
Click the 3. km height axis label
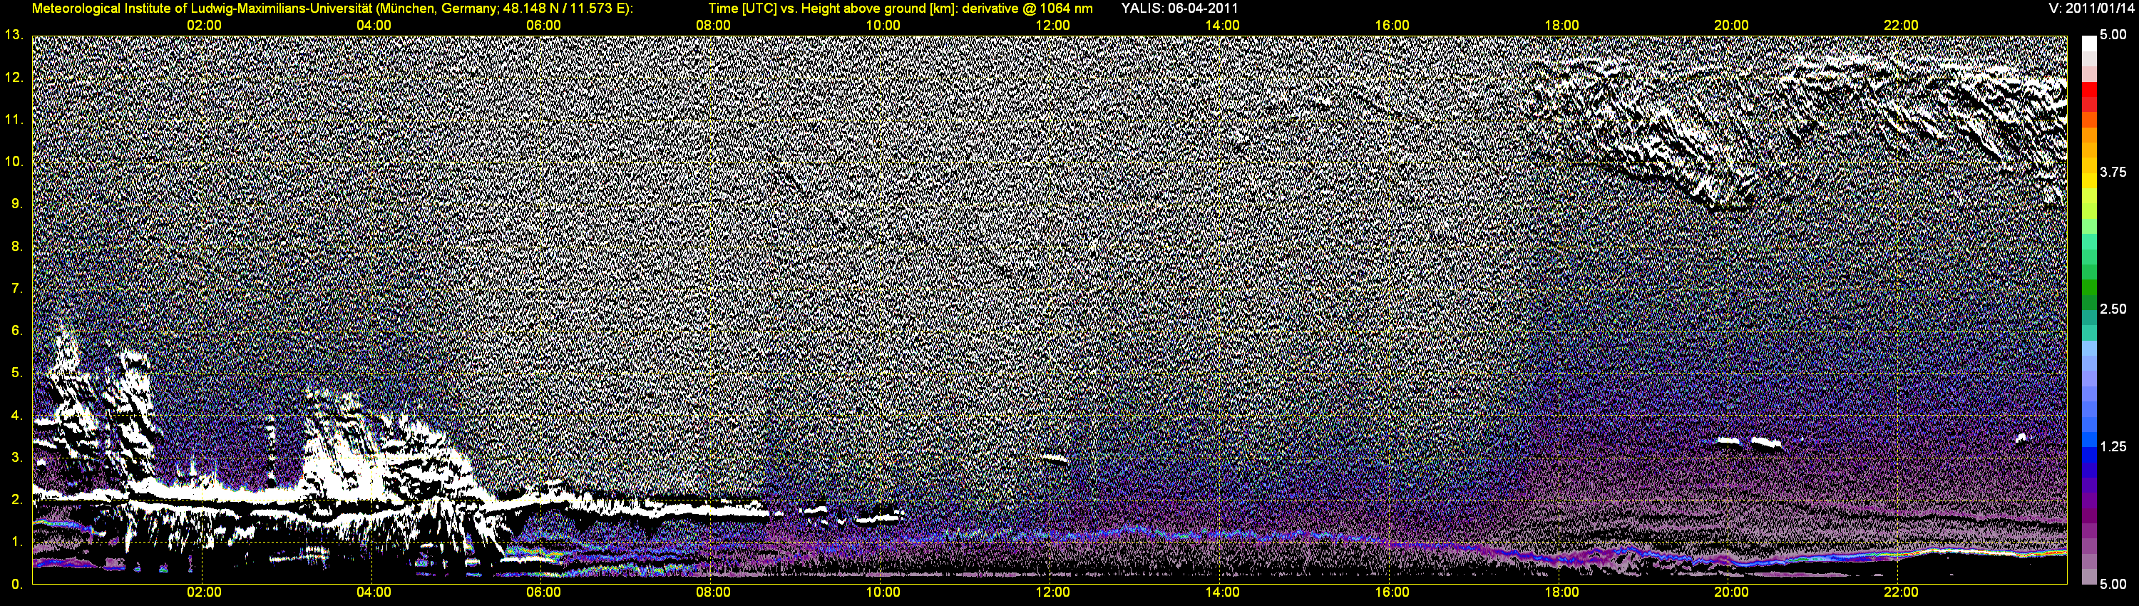[17, 458]
